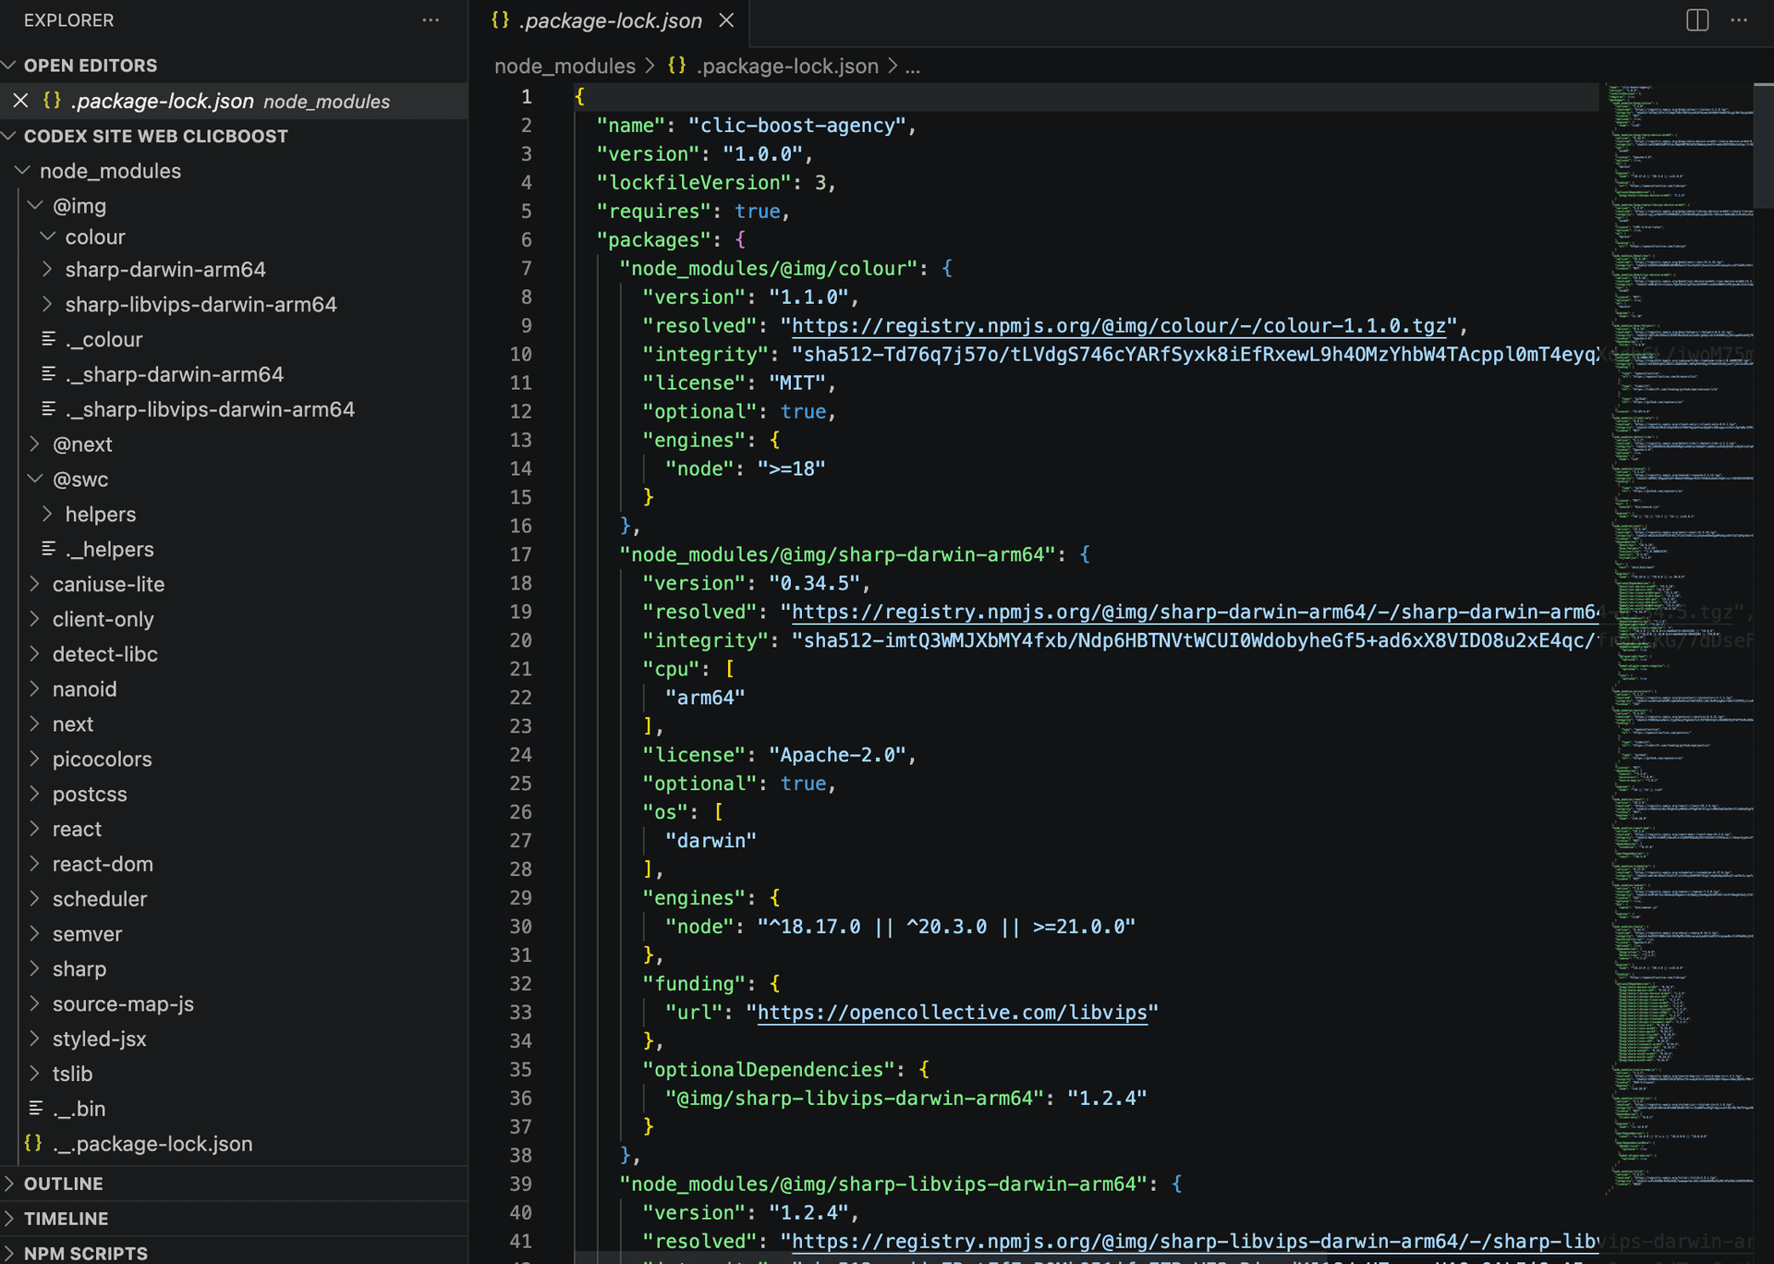Open the editor more actions ellipsis menu
Viewport: 1774px width, 1264px height.
click(1739, 20)
